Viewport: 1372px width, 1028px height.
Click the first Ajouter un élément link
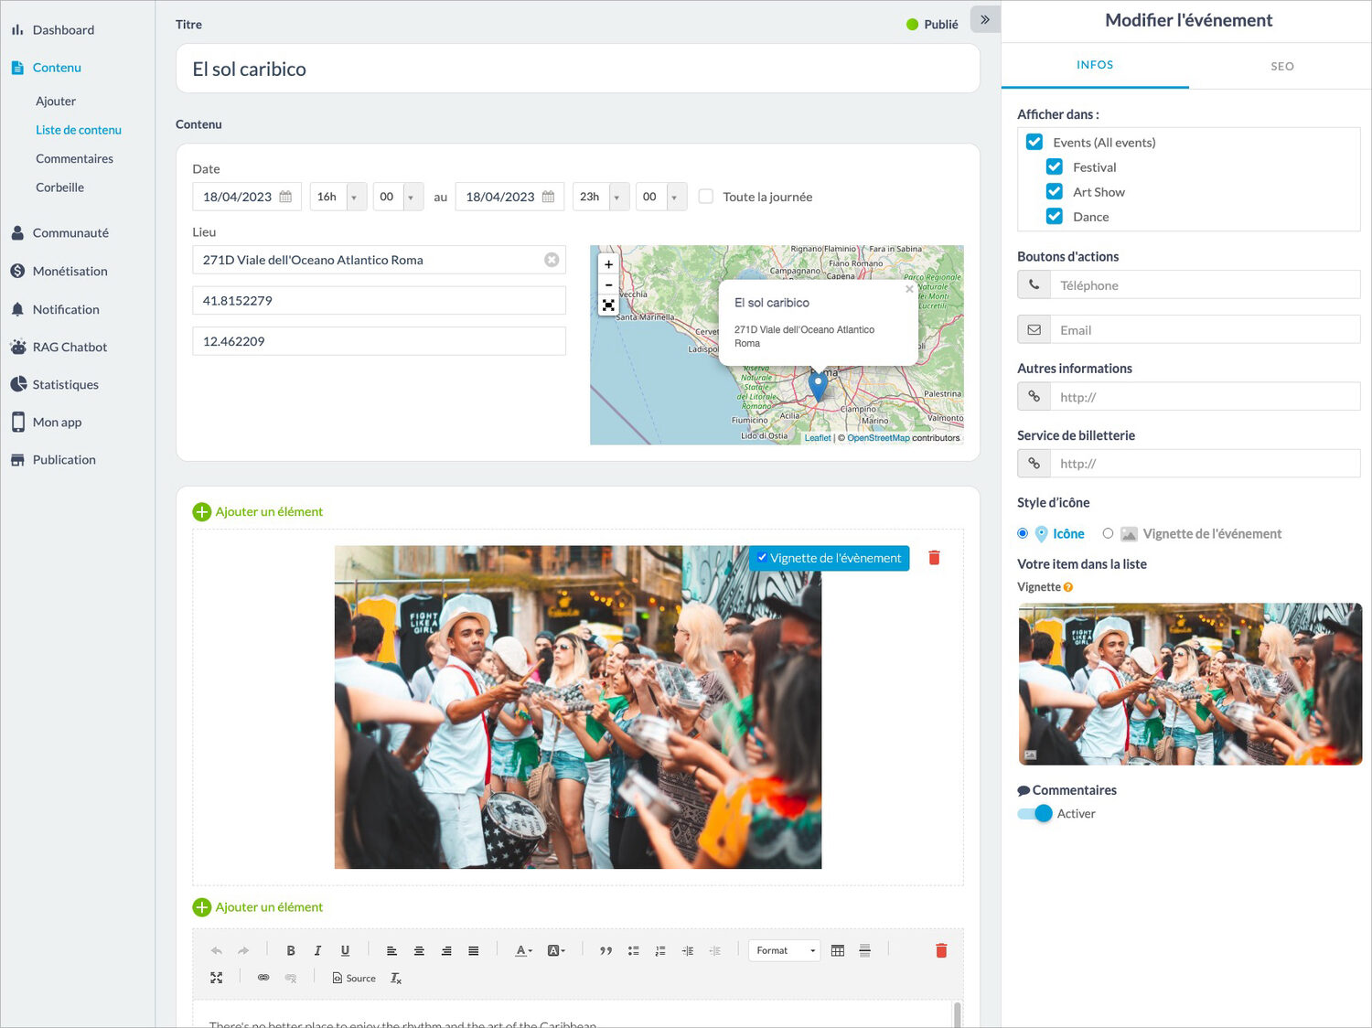[x=258, y=512]
